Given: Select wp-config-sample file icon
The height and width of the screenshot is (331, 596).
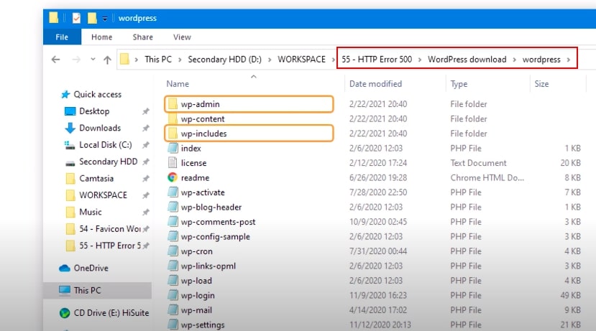Looking at the screenshot, I should click(x=173, y=236).
